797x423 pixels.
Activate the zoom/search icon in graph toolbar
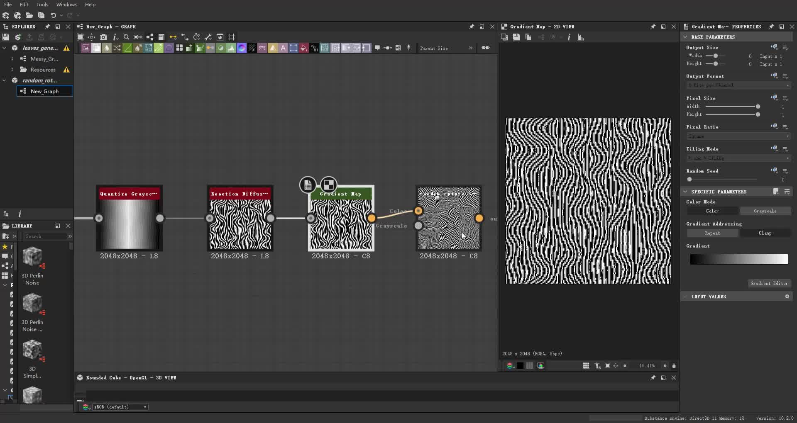click(x=127, y=37)
